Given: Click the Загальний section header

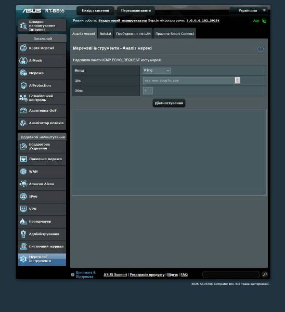Looking at the screenshot, I should (42, 38).
